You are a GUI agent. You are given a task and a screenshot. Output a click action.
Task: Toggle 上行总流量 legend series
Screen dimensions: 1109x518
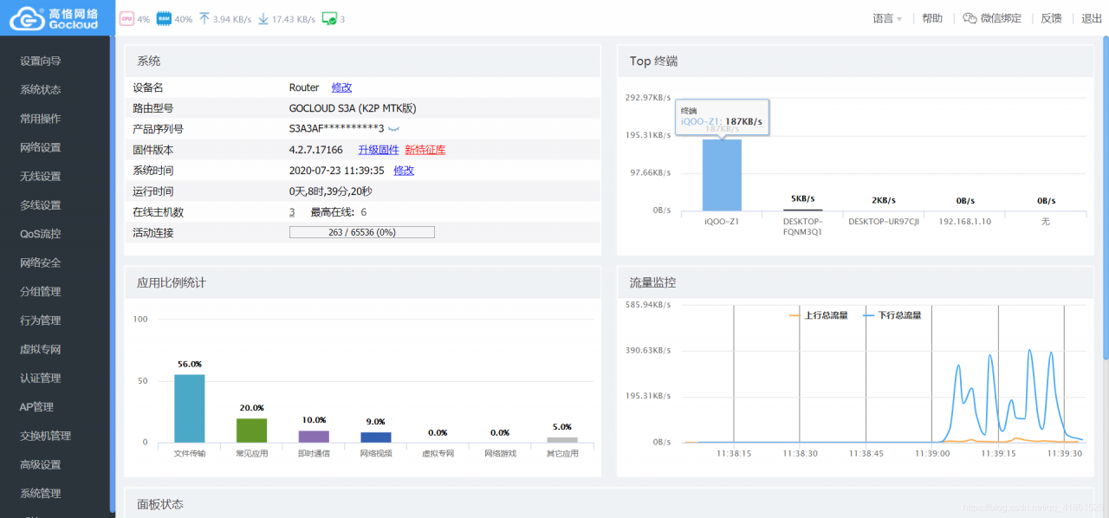click(x=819, y=315)
